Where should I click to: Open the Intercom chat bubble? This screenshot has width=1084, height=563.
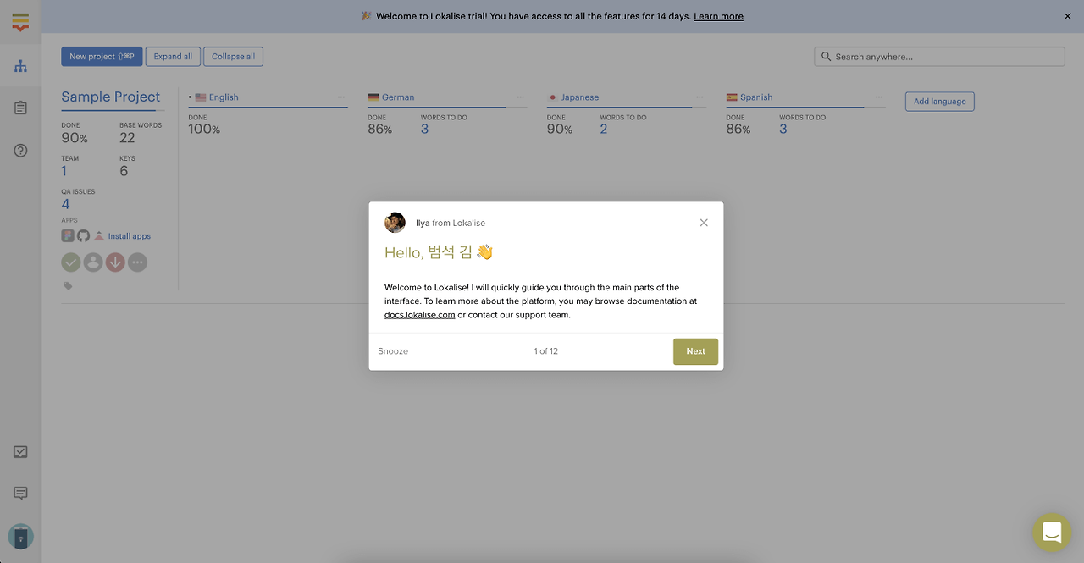1051,532
